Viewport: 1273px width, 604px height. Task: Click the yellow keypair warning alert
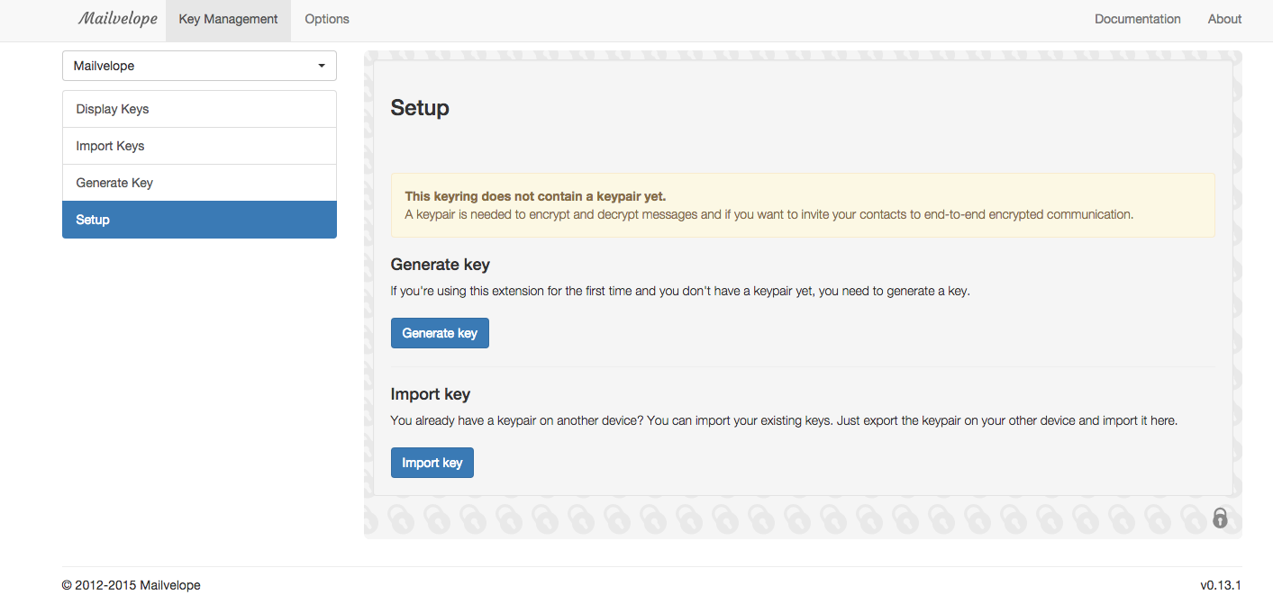[x=802, y=205]
